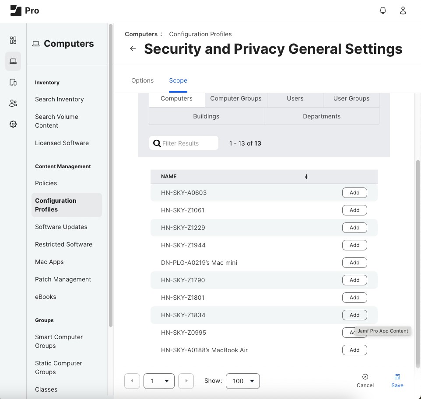Open the Users icon in left rail
Image resolution: width=421 pixels, height=399 pixels.
(x=13, y=103)
